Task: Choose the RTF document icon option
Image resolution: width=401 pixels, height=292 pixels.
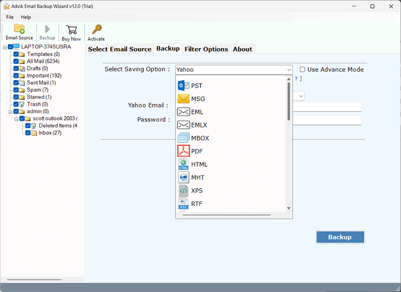Action: coord(183,204)
